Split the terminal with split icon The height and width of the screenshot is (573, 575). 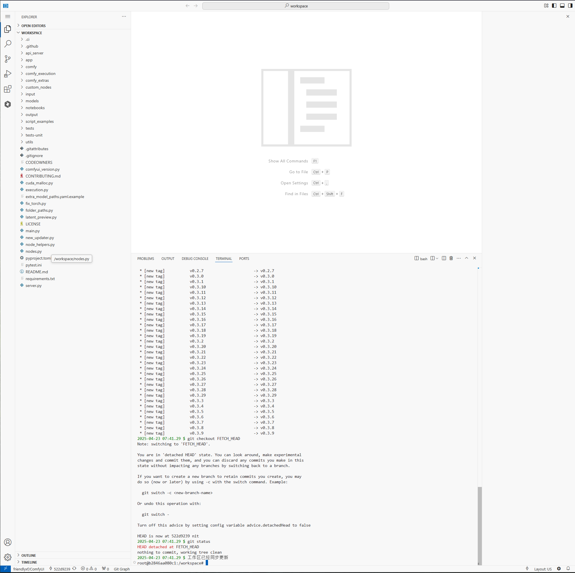click(444, 258)
